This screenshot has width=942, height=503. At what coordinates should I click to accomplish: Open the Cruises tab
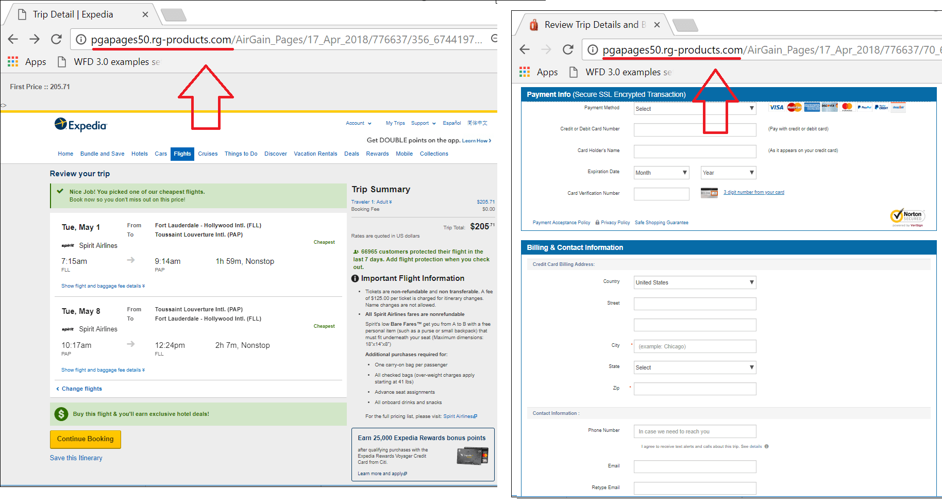(208, 154)
